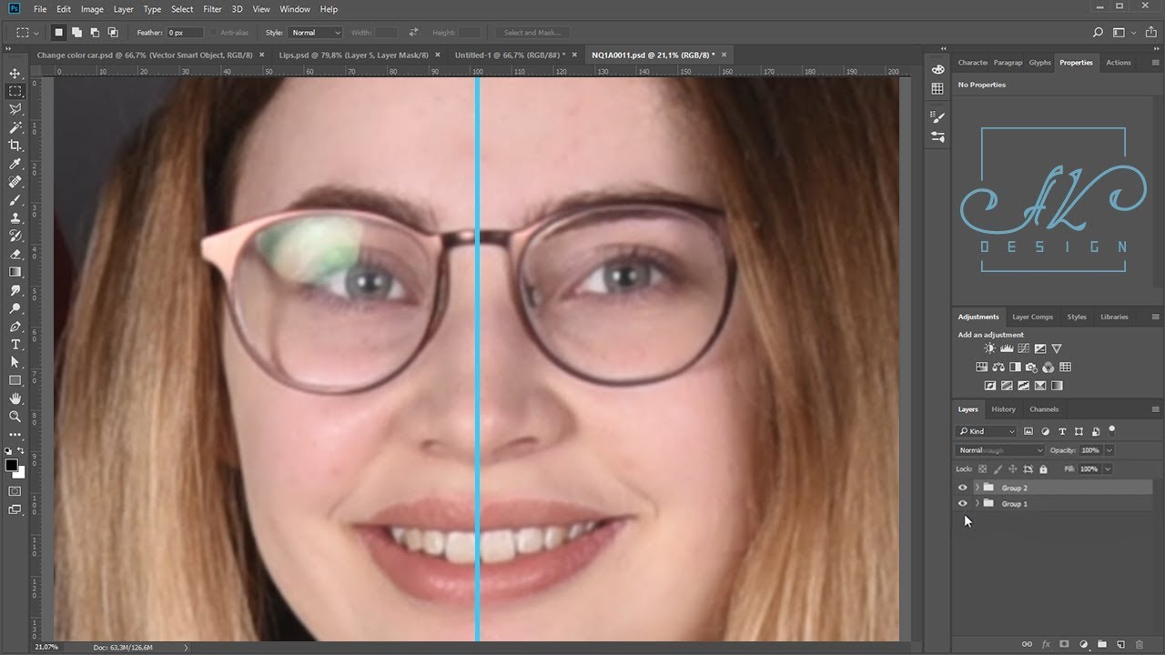
Task: Add a layer mask
Action: click(x=1064, y=644)
